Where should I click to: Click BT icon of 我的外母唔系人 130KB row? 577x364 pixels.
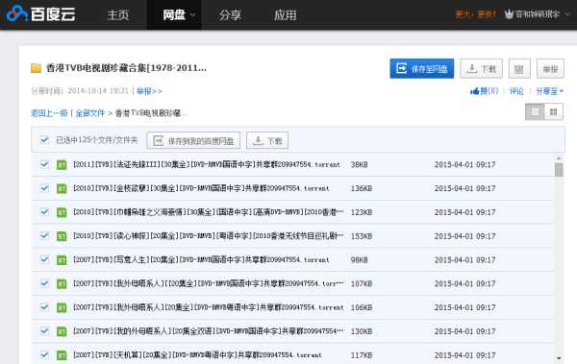[62, 331]
